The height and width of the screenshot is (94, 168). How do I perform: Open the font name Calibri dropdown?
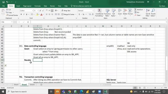(33, 11)
